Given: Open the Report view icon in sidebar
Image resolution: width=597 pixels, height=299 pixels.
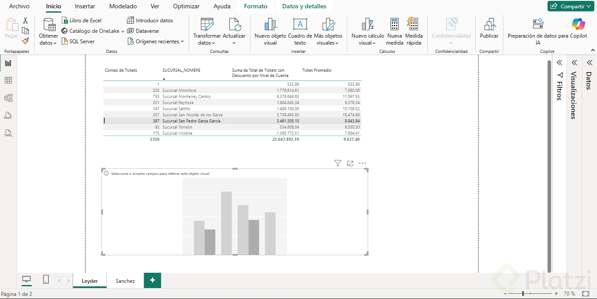Looking at the screenshot, I should (8, 63).
